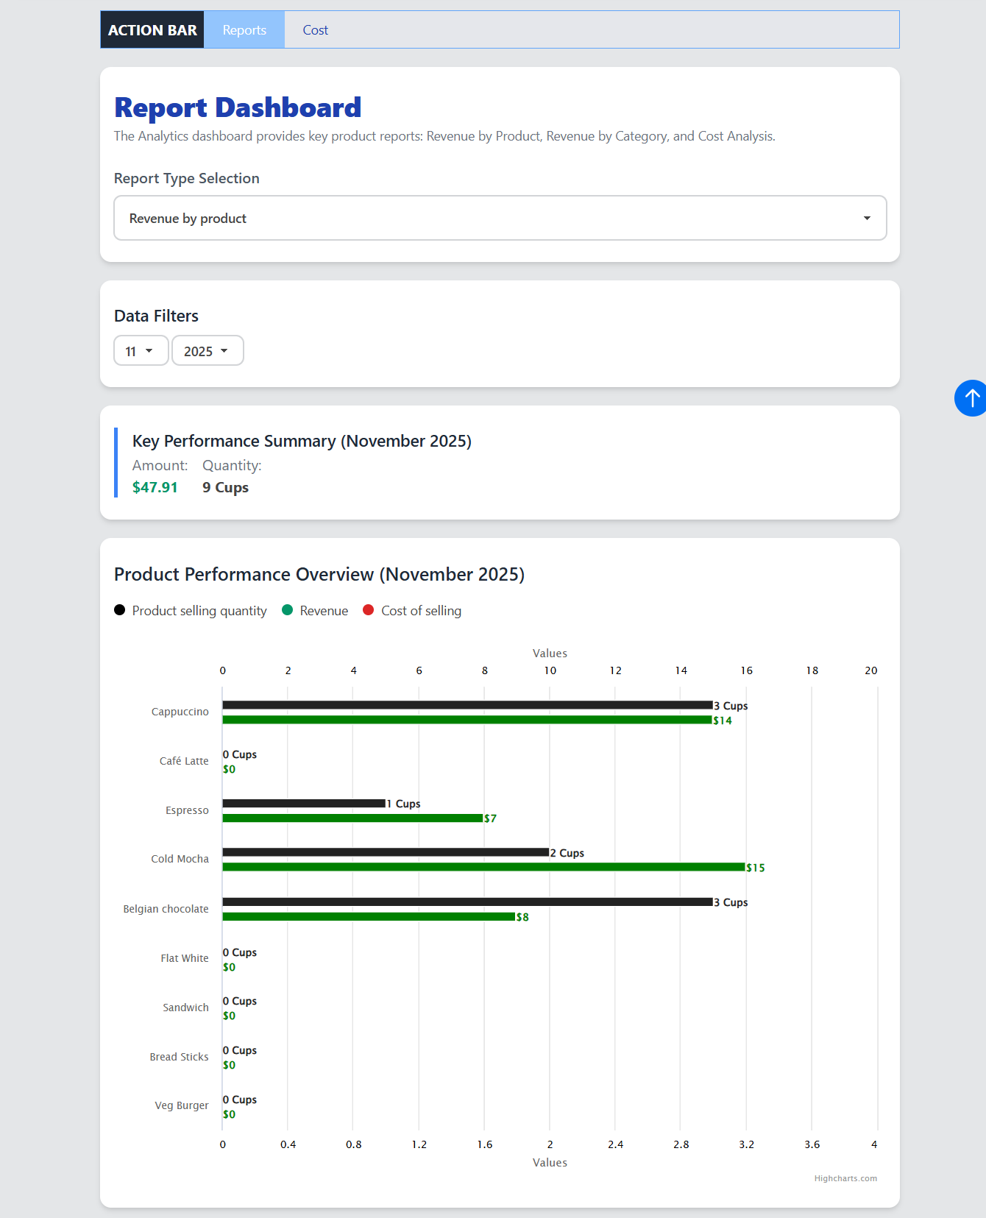
Task: Click the green Revenue legend dot
Action: 288,610
